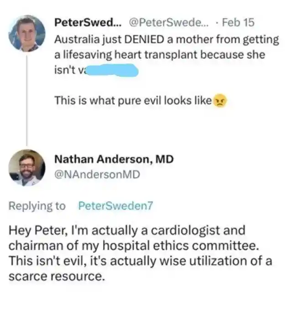Click "This is what pure evil looks like"
The image size is (292, 309).
pyautogui.click(x=133, y=101)
